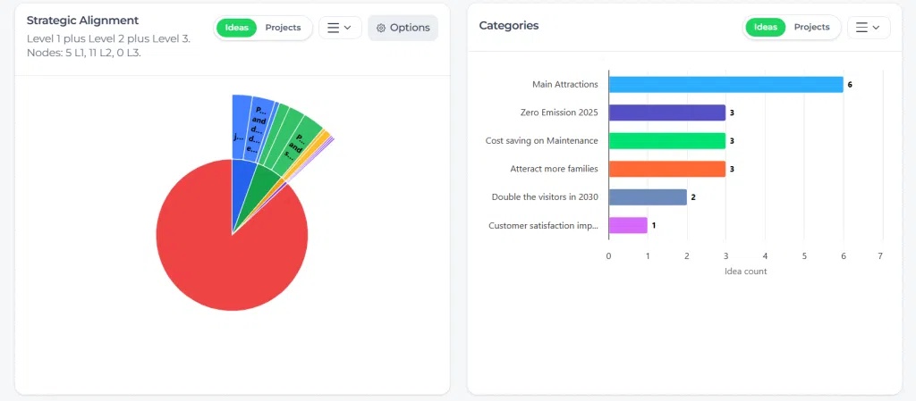Image resolution: width=916 pixels, height=401 pixels.
Task: Click the Atteract more families orange bar
Action: pyautogui.click(x=666, y=169)
